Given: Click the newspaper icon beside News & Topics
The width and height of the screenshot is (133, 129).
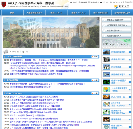Looking at the screenshot, I should coord(6,52).
